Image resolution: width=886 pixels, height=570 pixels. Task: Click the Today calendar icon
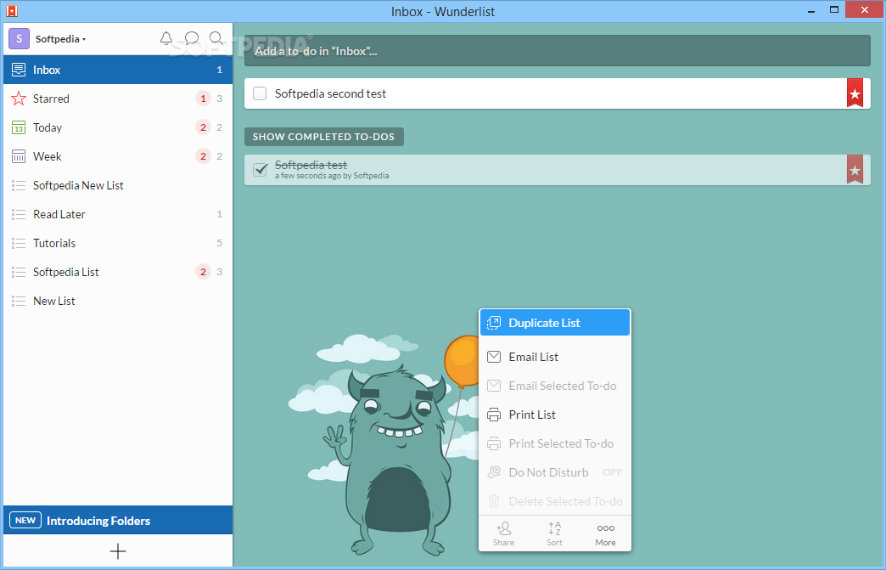point(19,127)
